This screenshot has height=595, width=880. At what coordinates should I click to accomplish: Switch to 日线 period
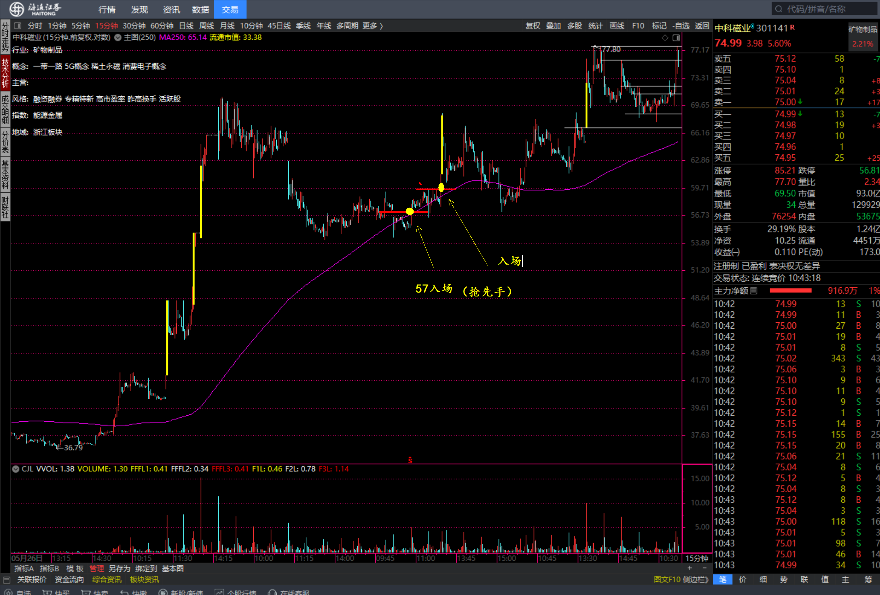coord(186,26)
